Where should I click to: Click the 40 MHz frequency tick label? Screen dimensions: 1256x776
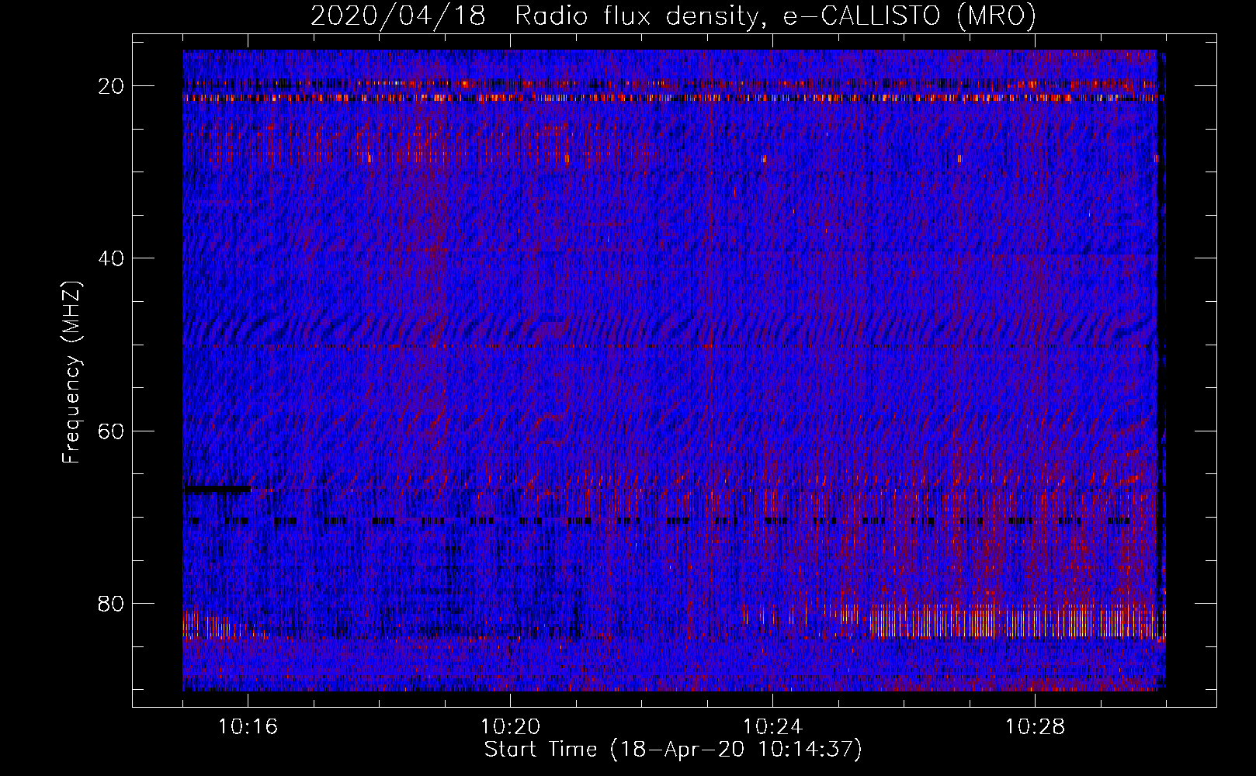[x=112, y=258]
